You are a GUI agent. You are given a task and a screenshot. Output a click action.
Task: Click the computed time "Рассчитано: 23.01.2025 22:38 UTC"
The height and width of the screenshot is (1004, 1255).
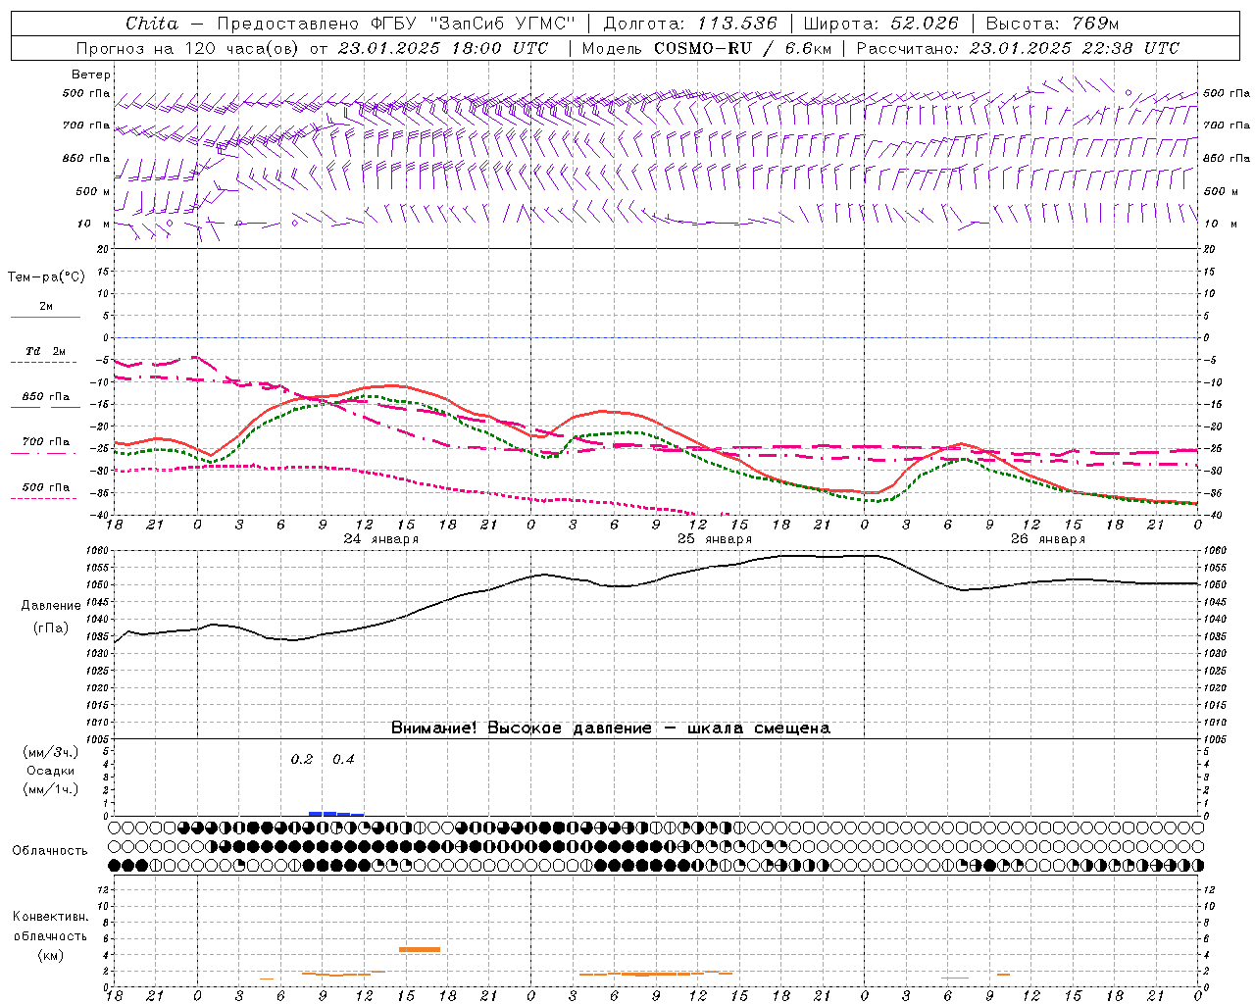click(x=1018, y=48)
